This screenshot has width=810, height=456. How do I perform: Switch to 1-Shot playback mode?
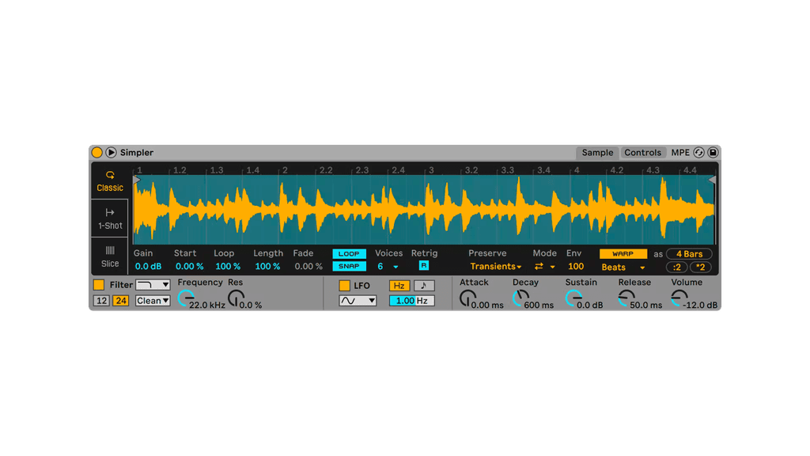pyautogui.click(x=110, y=213)
